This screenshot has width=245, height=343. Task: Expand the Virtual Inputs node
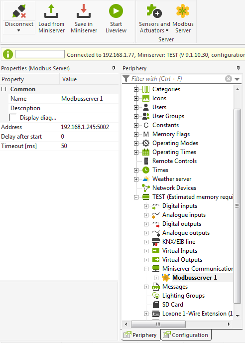[146, 251]
